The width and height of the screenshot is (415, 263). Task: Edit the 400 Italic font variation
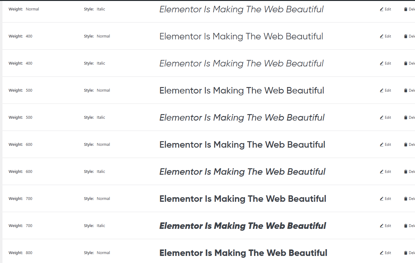[x=385, y=63]
